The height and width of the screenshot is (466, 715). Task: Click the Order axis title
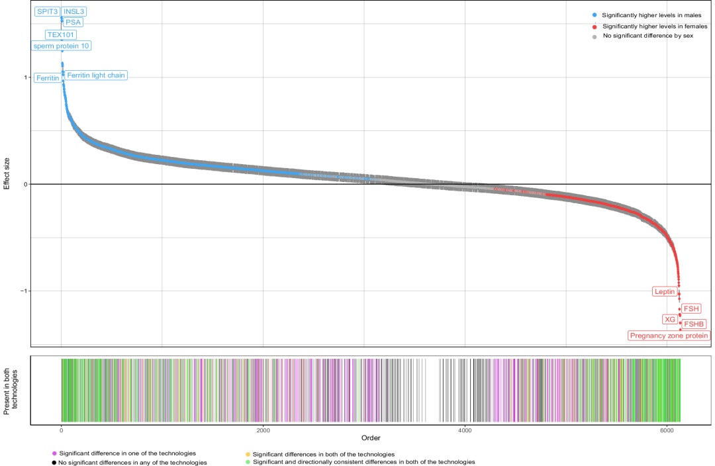point(371,438)
